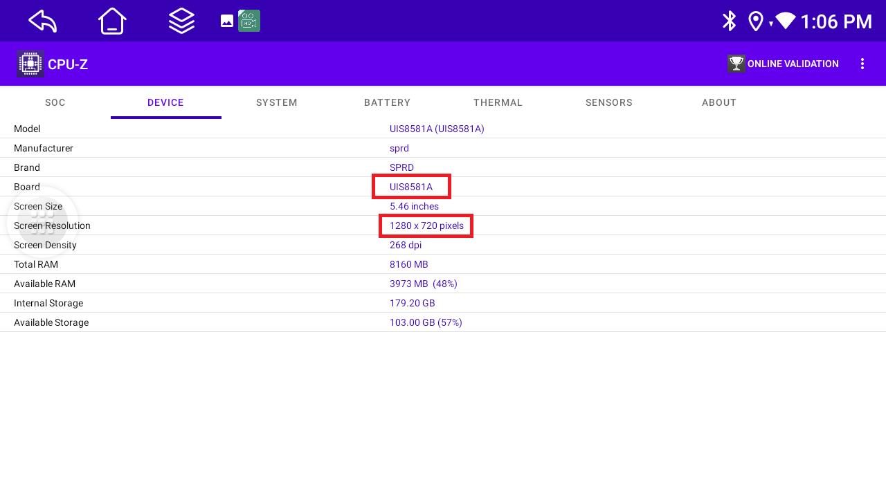The width and height of the screenshot is (886, 498).
Task: Open the three-dot overflow menu
Action: pos(862,64)
